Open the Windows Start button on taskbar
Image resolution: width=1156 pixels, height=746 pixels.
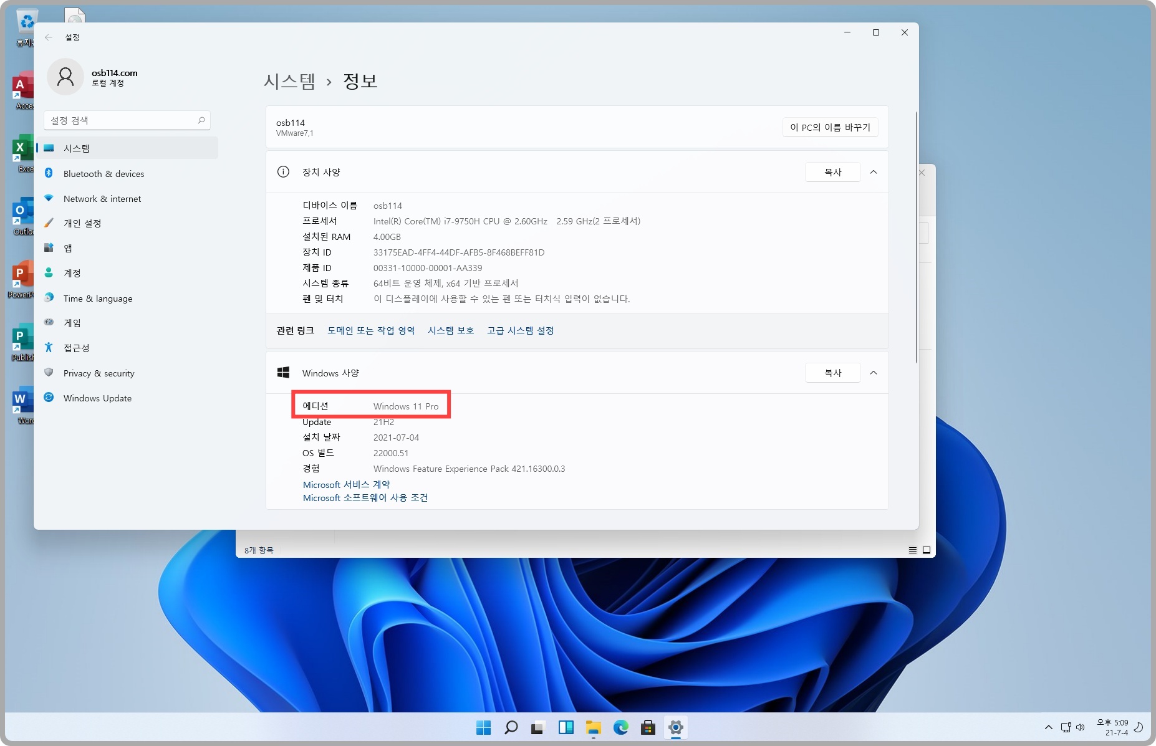483,727
